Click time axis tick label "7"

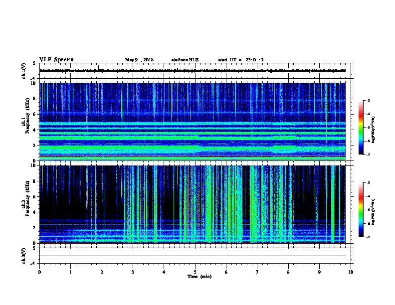click(x=257, y=272)
